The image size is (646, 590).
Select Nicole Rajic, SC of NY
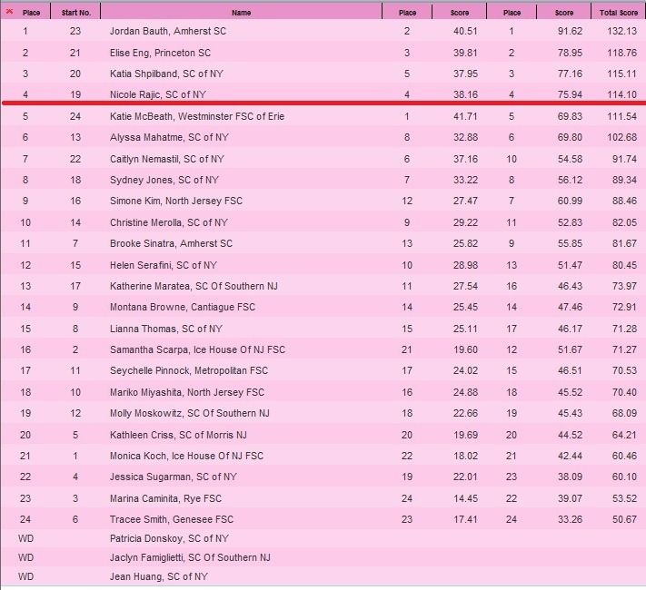click(x=157, y=94)
